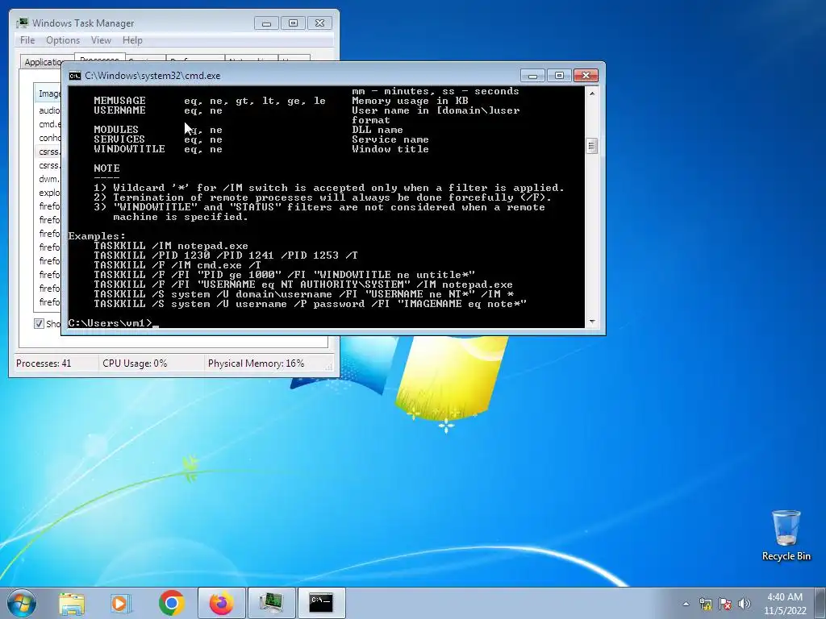Select the dwm. process row in Task Manager
826x619 pixels.
pos(48,179)
